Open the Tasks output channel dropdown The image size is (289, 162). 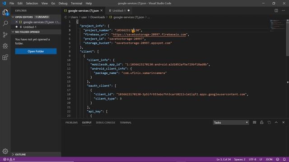231,122
